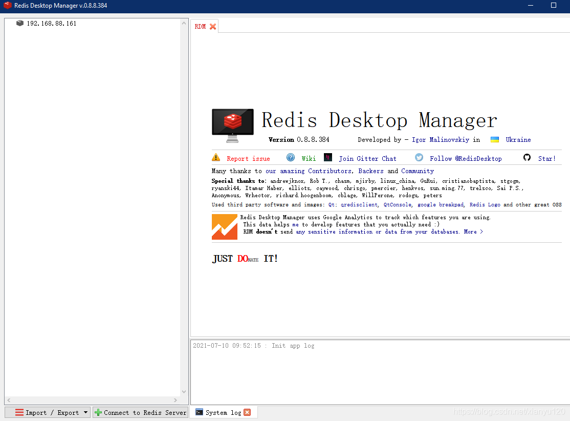
Task: Click the Twitter bird icon
Action: point(419,158)
